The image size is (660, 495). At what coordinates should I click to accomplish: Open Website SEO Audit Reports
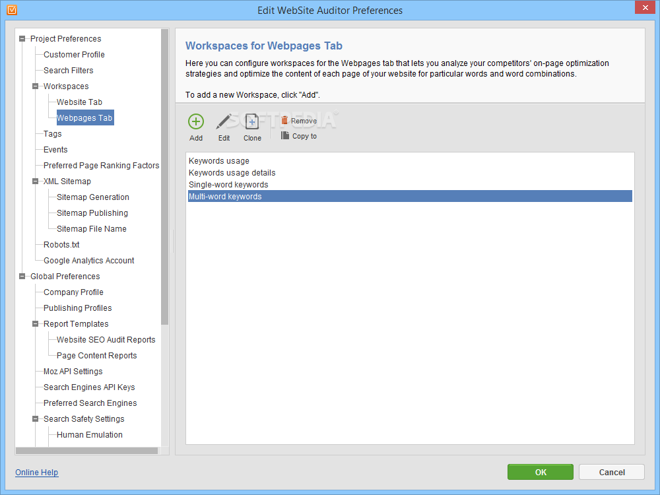pos(106,340)
